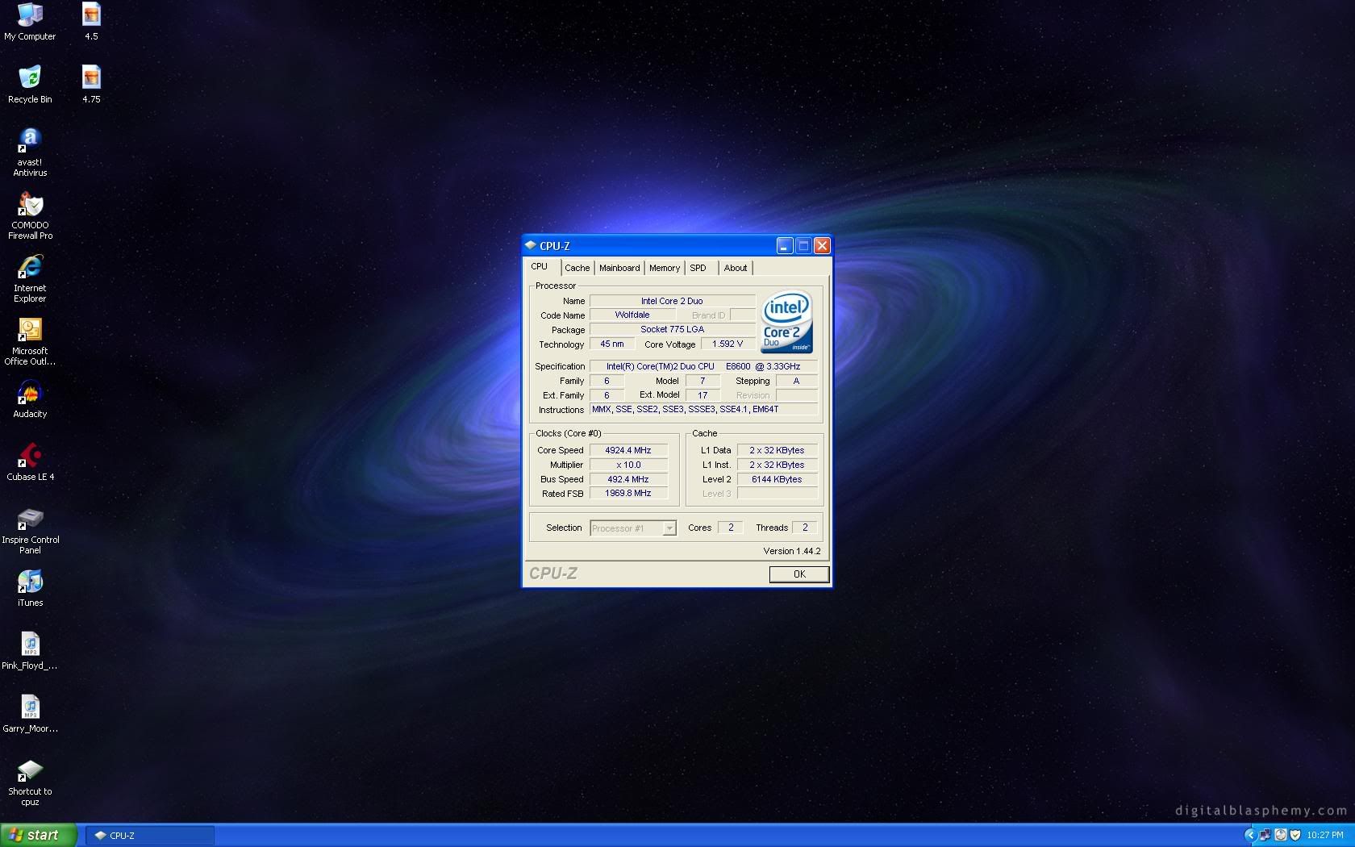View the Mainboard tab

619,268
